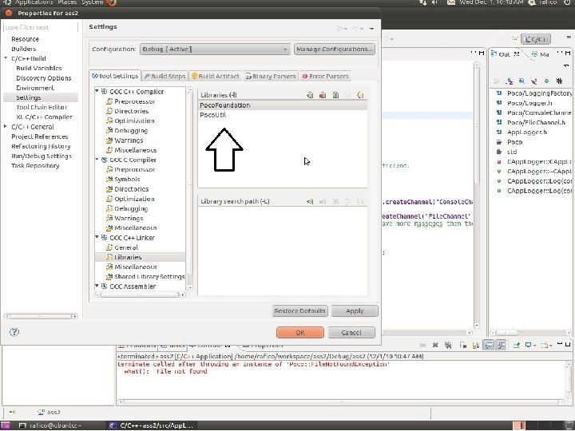Image resolution: width=575 pixels, height=431 pixels.
Task: Click Clear Console icon
Action: pos(462,345)
